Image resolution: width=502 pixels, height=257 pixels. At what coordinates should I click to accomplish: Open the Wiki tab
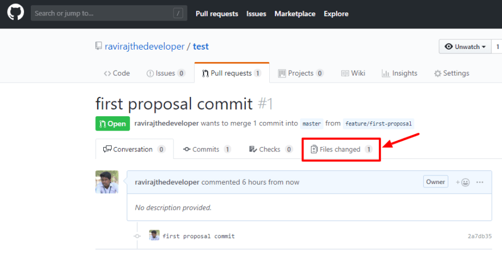click(x=353, y=73)
